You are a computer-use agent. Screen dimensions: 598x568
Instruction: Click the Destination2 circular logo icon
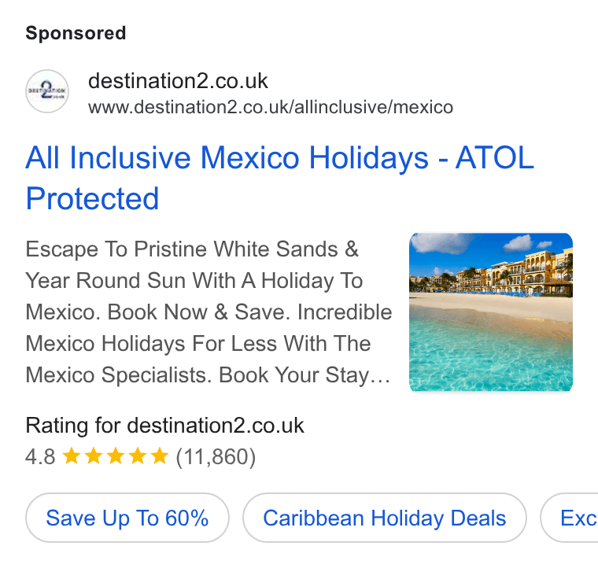[47, 91]
